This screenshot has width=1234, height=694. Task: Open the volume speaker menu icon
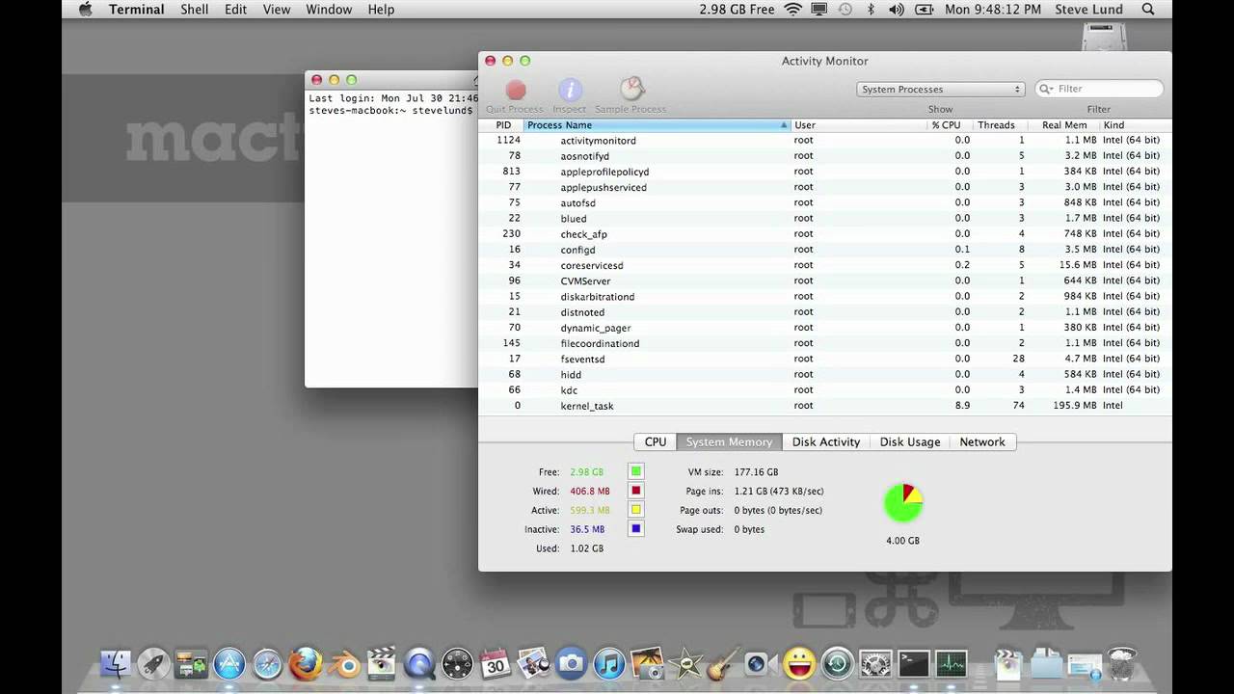click(896, 9)
